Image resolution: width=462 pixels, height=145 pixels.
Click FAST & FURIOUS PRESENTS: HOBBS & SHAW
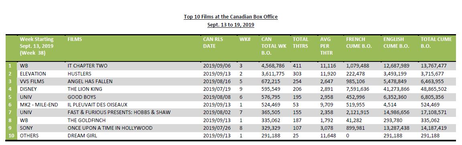[119, 112]
